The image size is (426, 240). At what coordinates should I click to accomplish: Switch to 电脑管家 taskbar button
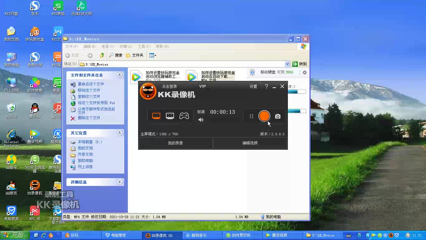click(122, 235)
